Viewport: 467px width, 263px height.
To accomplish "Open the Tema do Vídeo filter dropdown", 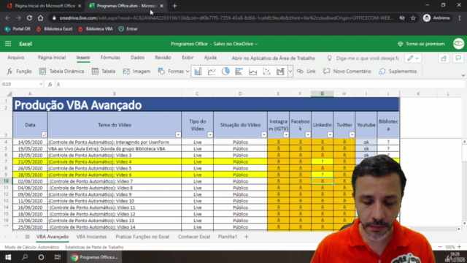I will [x=178, y=134].
